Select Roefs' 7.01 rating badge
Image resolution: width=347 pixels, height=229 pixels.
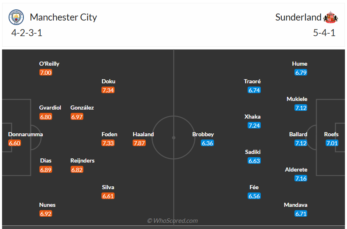[x=331, y=143]
